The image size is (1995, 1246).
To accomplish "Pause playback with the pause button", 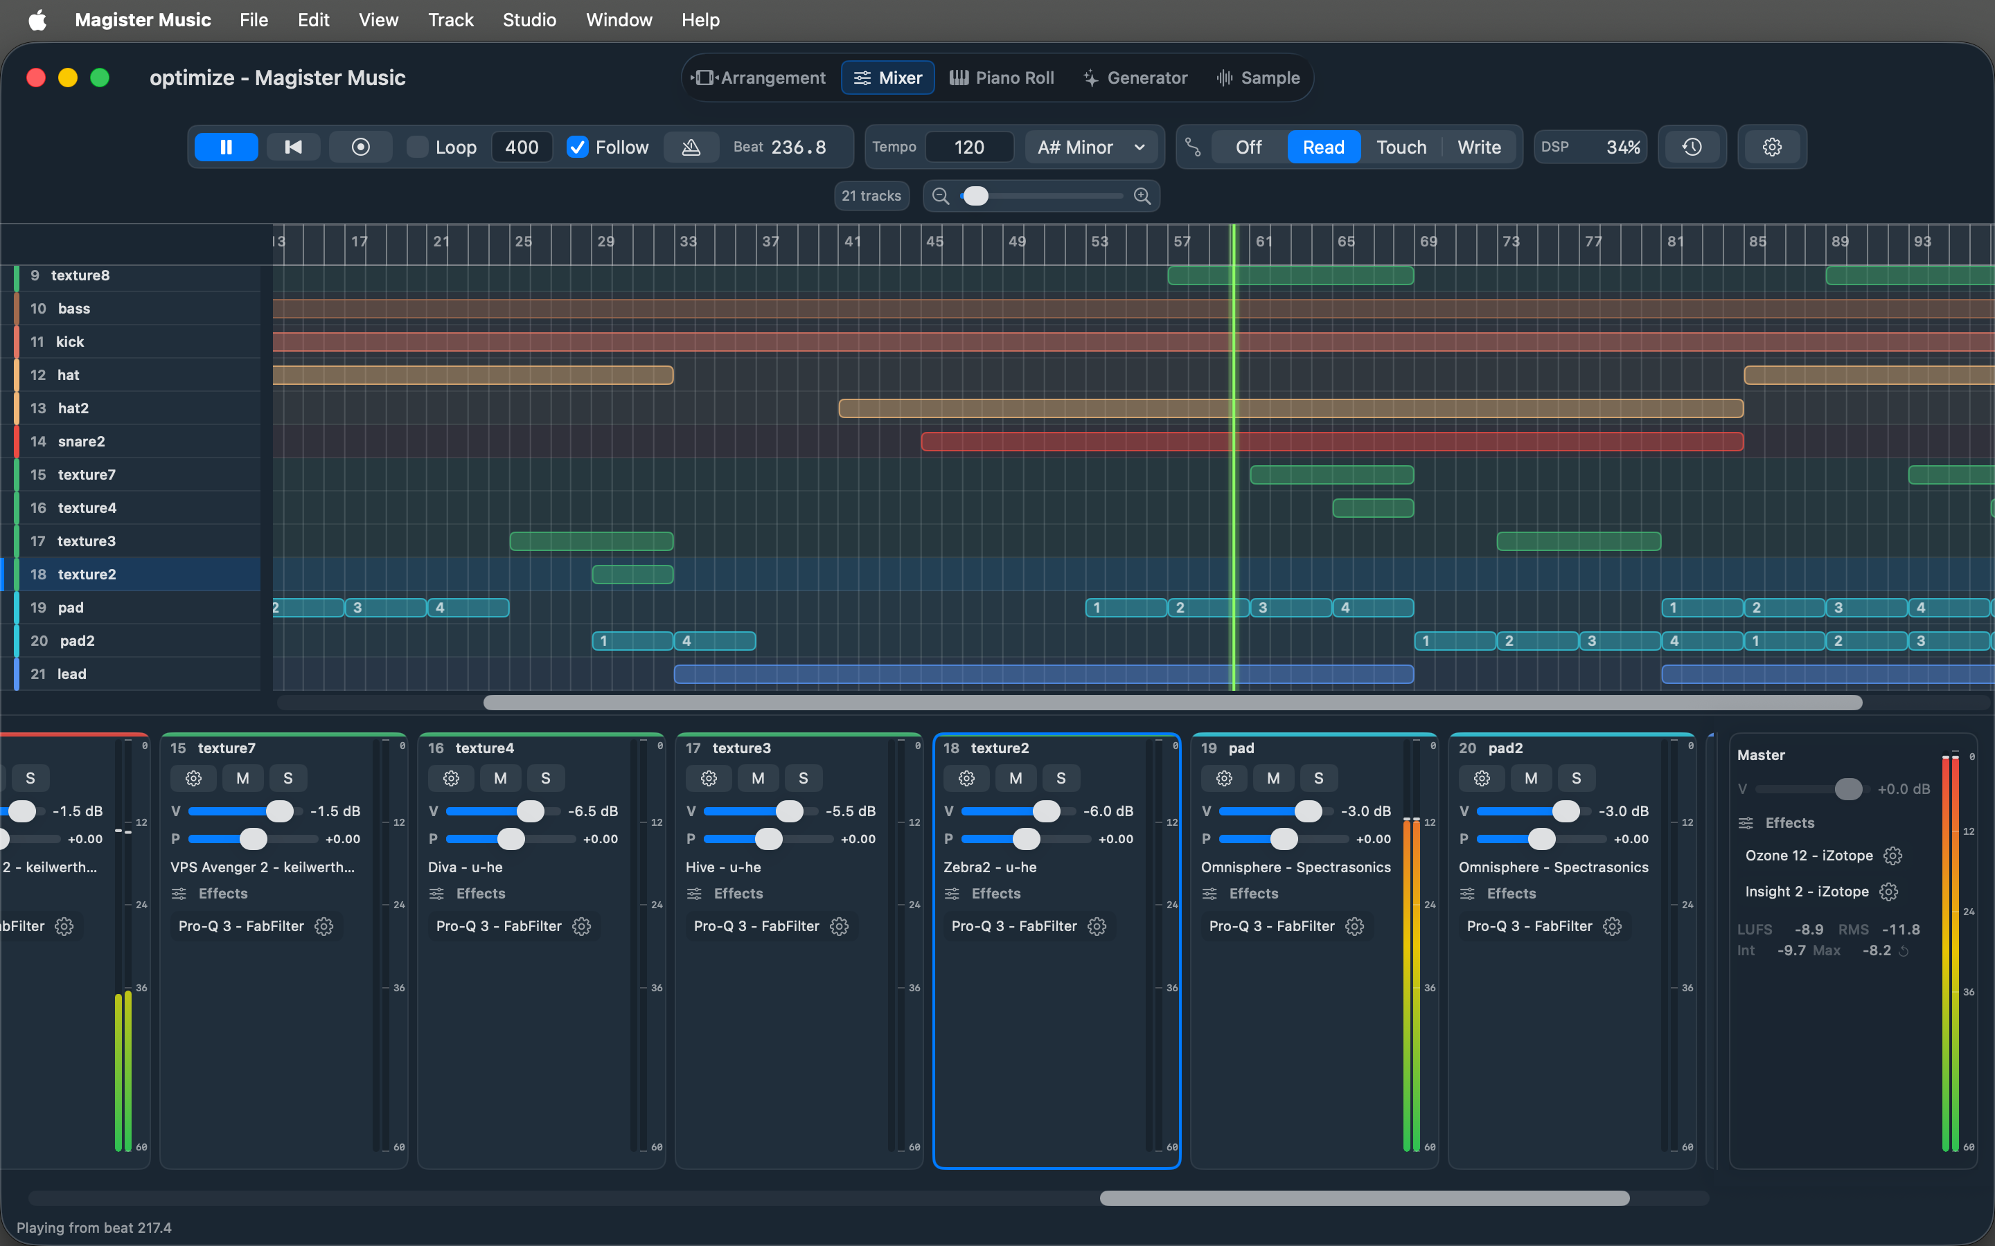I will 226,147.
